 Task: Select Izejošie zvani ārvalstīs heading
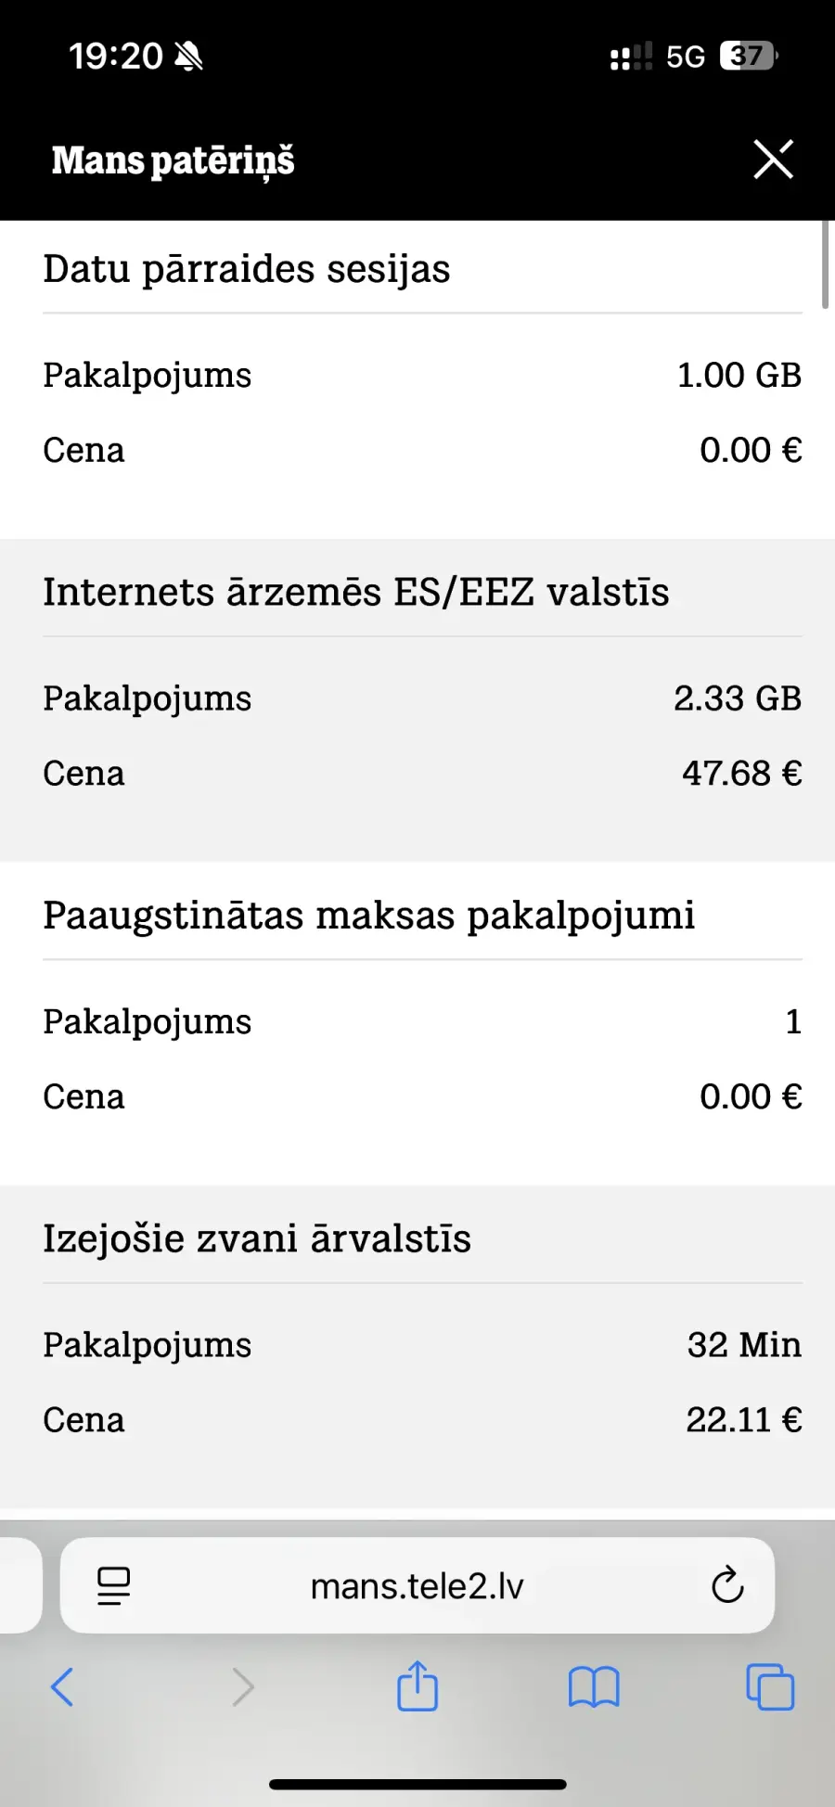(257, 1238)
